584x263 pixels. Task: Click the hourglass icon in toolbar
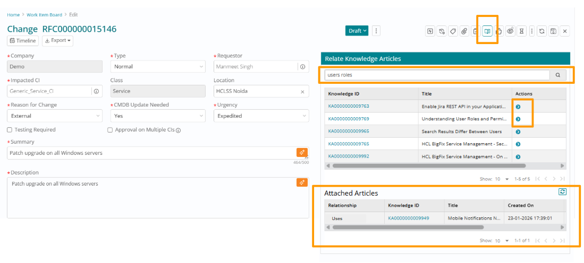522,31
